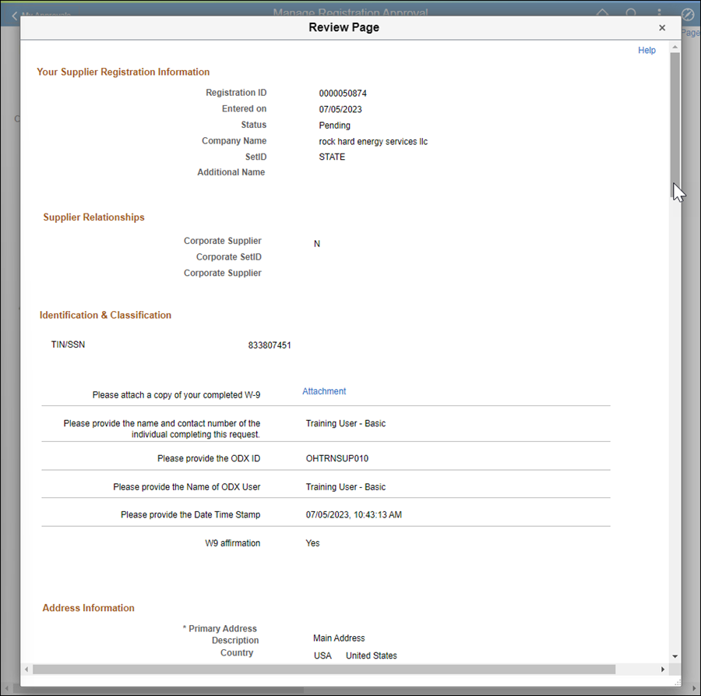Click the Main Address description value
The height and width of the screenshot is (696, 701).
tap(339, 638)
